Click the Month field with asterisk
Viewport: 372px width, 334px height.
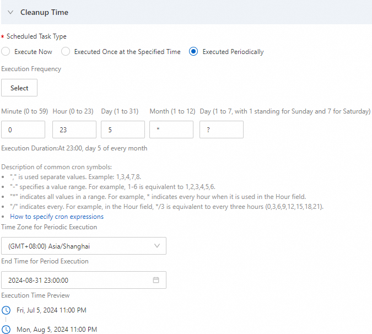171,130
